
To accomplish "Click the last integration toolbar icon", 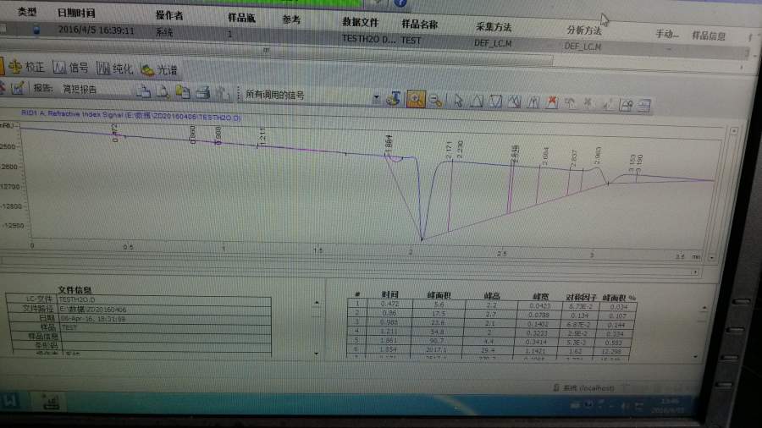I will (644, 106).
